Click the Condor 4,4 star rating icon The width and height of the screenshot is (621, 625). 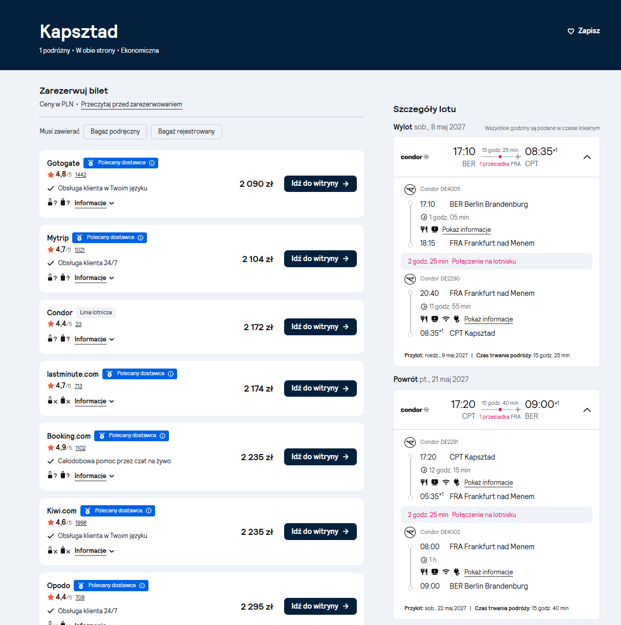pos(51,324)
